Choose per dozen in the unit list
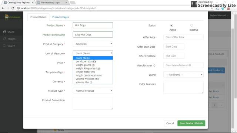Image resolution: width=237 pixels, height=133 pixels. (x=93, y=61)
